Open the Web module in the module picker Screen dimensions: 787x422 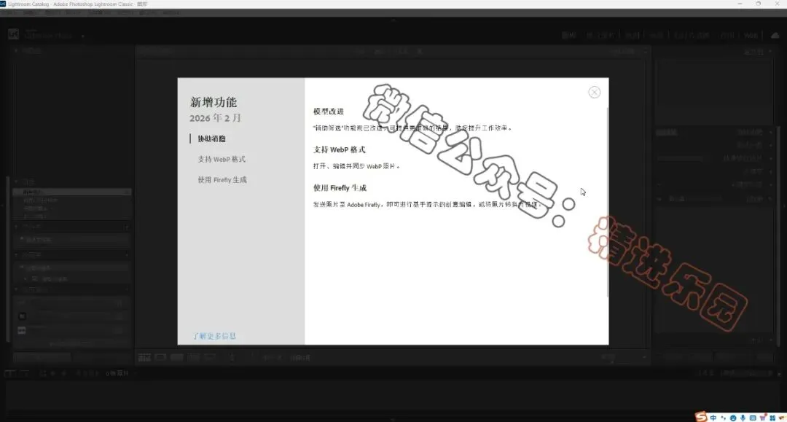click(x=751, y=35)
